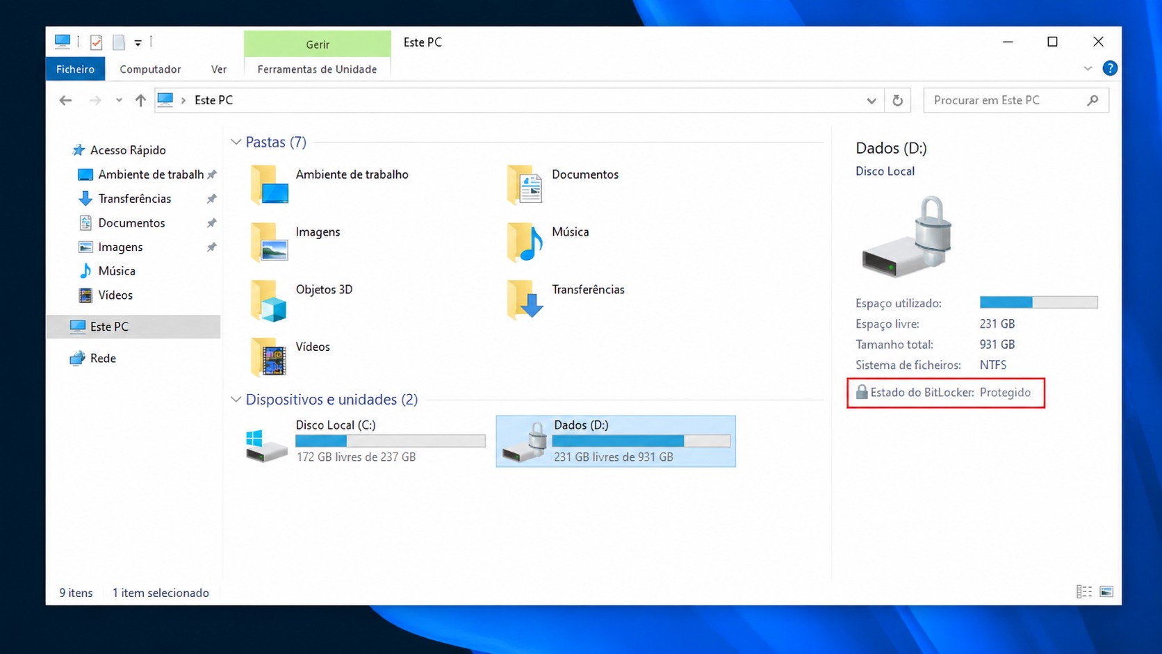Image resolution: width=1162 pixels, height=654 pixels.
Task: Click the pin icon next to Transferências
Action: point(211,199)
